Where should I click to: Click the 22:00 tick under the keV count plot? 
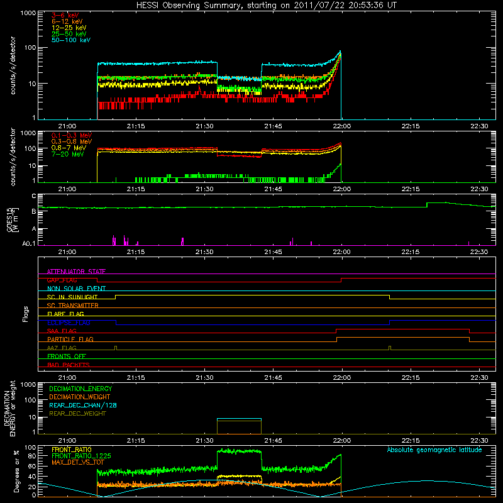pos(341,126)
